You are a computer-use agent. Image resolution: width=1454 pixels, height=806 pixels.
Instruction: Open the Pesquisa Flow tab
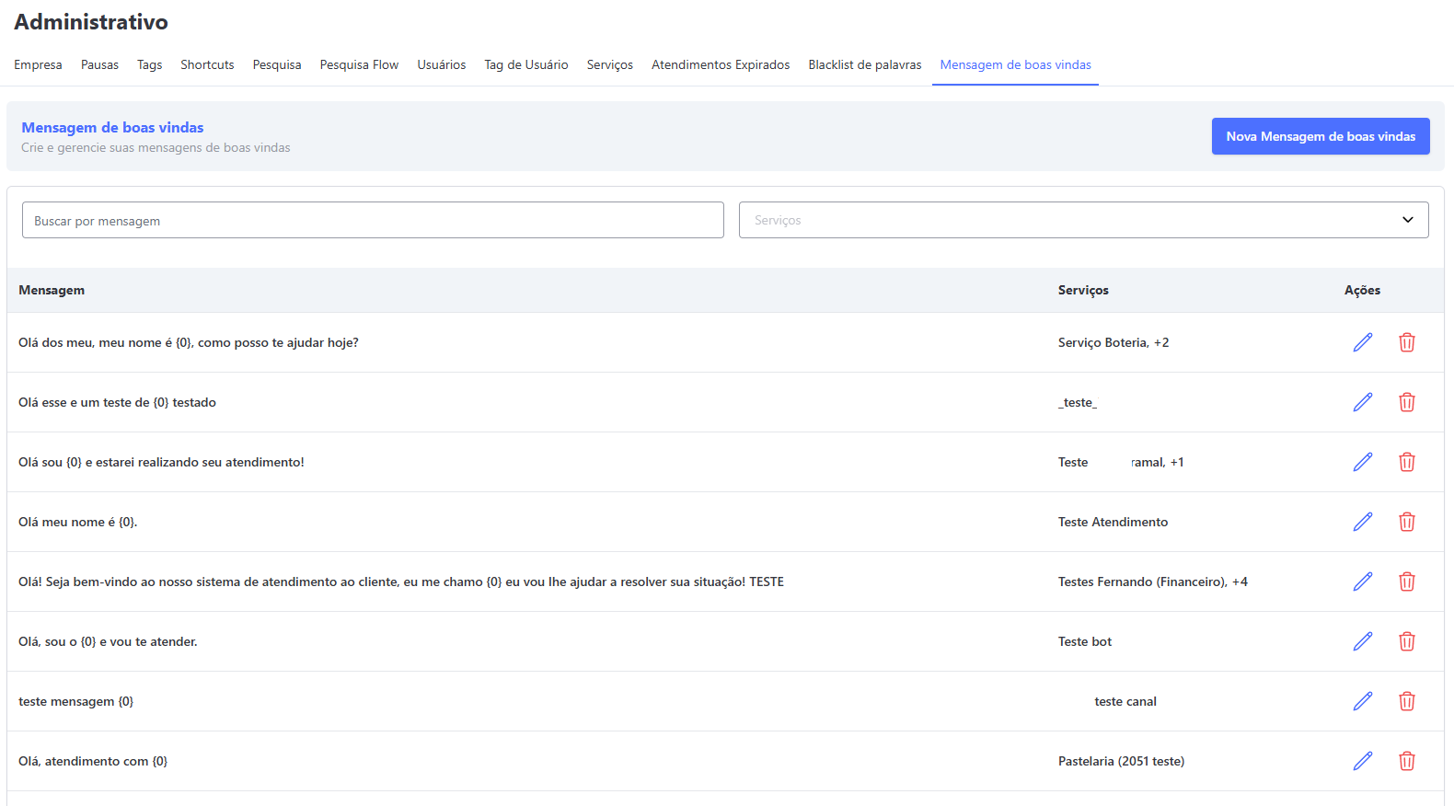point(359,64)
